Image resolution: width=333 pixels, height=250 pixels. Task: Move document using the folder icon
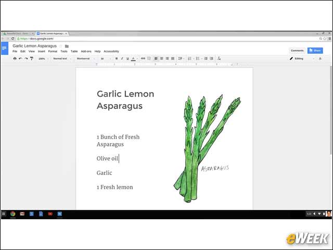click(67, 46)
